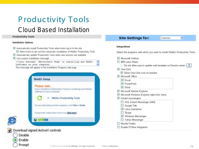Click the ActiveX controls shield icon
The image size is (199, 149).
click(10, 130)
